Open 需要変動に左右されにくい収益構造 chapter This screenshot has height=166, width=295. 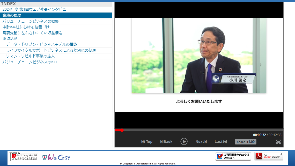pyautogui.click(x=32, y=33)
